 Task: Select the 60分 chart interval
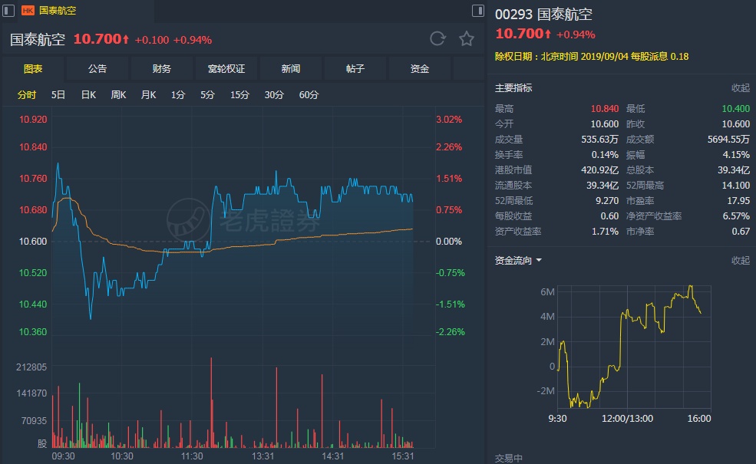pos(309,95)
